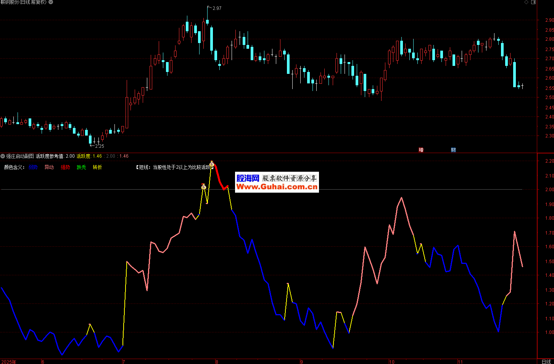The image size is (554, 364).
Task: Click the 股海网 logo text
Action: click(248, 178)
